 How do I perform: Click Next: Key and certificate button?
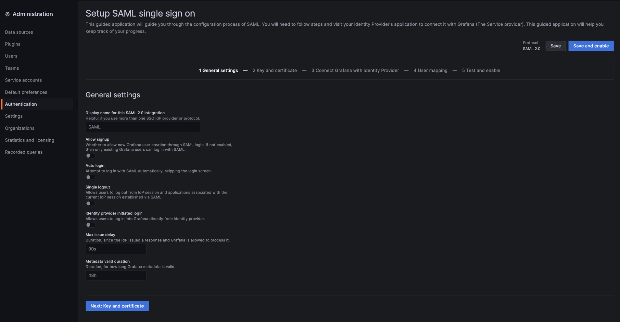click(117, 306)
